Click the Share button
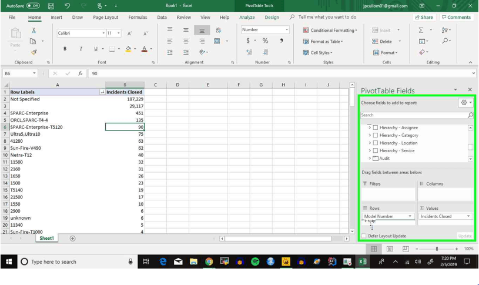479x285 pixels. 424,17
